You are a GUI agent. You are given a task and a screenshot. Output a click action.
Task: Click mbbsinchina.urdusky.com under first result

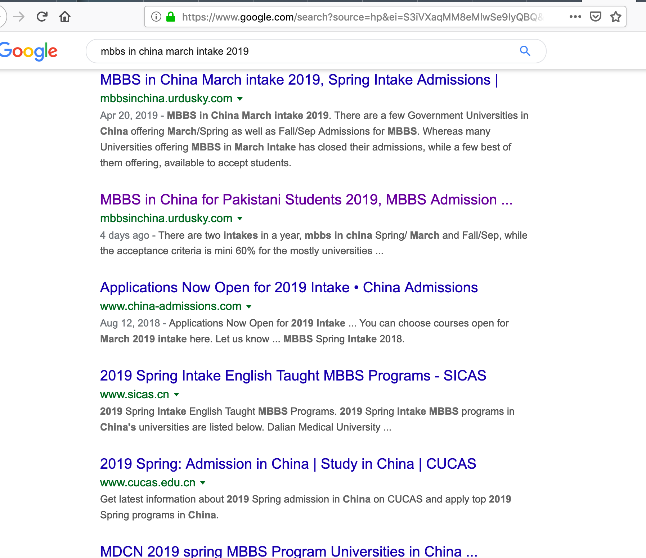click(166, 99)
